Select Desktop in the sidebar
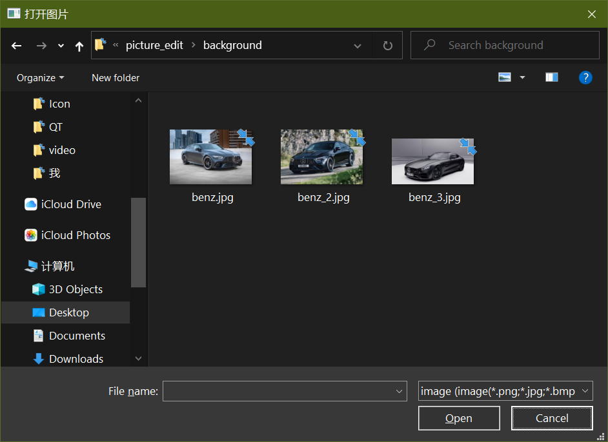The height and width of the screenshot is (442, 608). point(65,312)
